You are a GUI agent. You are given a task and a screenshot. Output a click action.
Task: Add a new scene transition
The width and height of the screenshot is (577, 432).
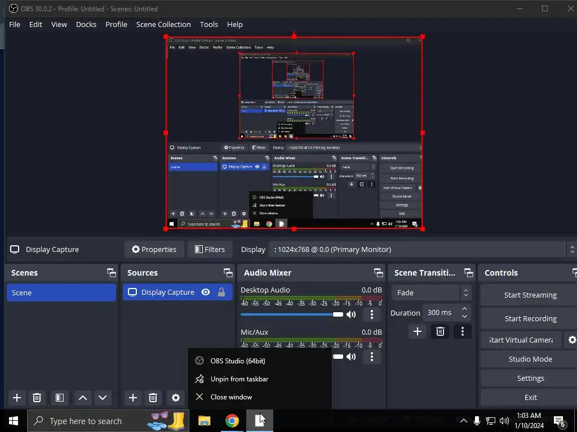pyautogui.click(x=418, y=331)
